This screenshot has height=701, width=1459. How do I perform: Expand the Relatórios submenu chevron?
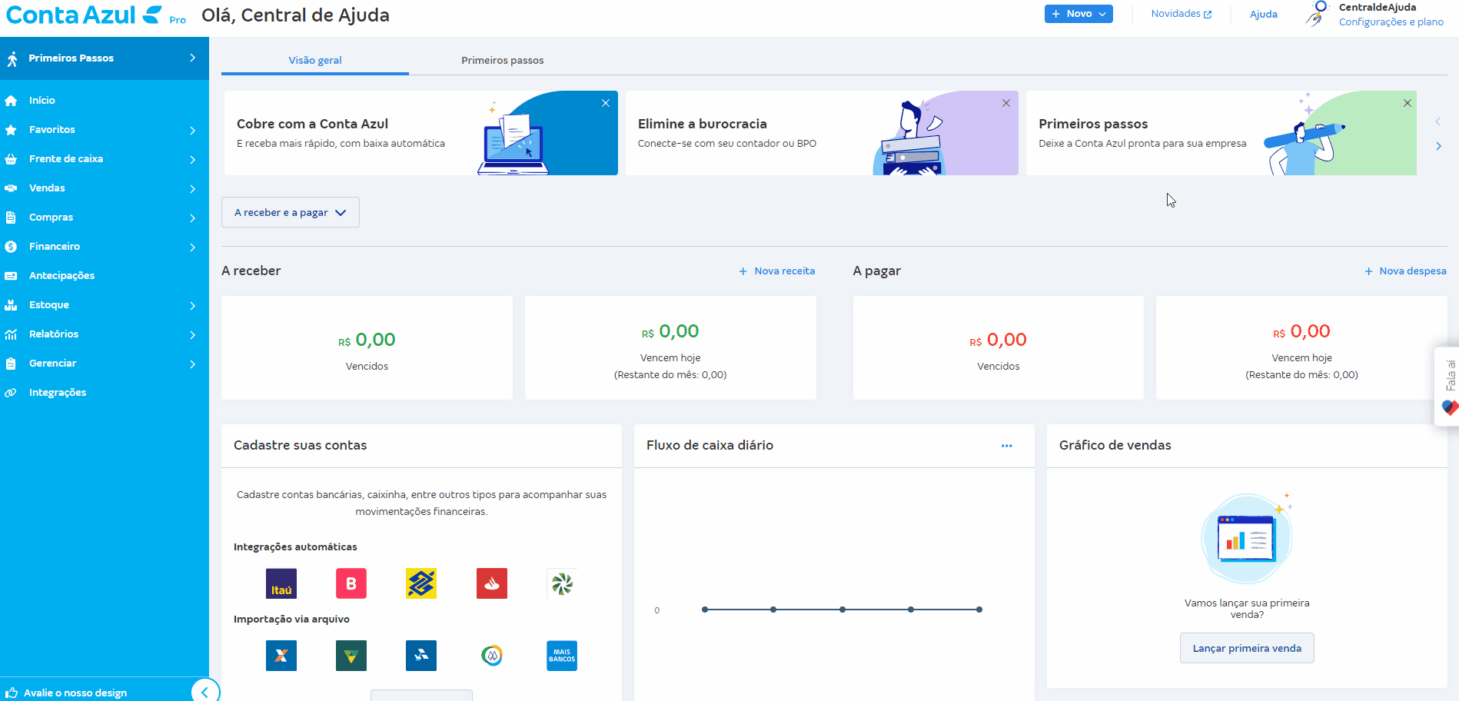(x=192, y=334)
